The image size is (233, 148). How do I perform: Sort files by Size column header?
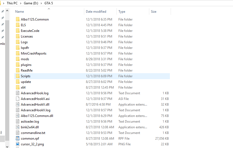154,12
